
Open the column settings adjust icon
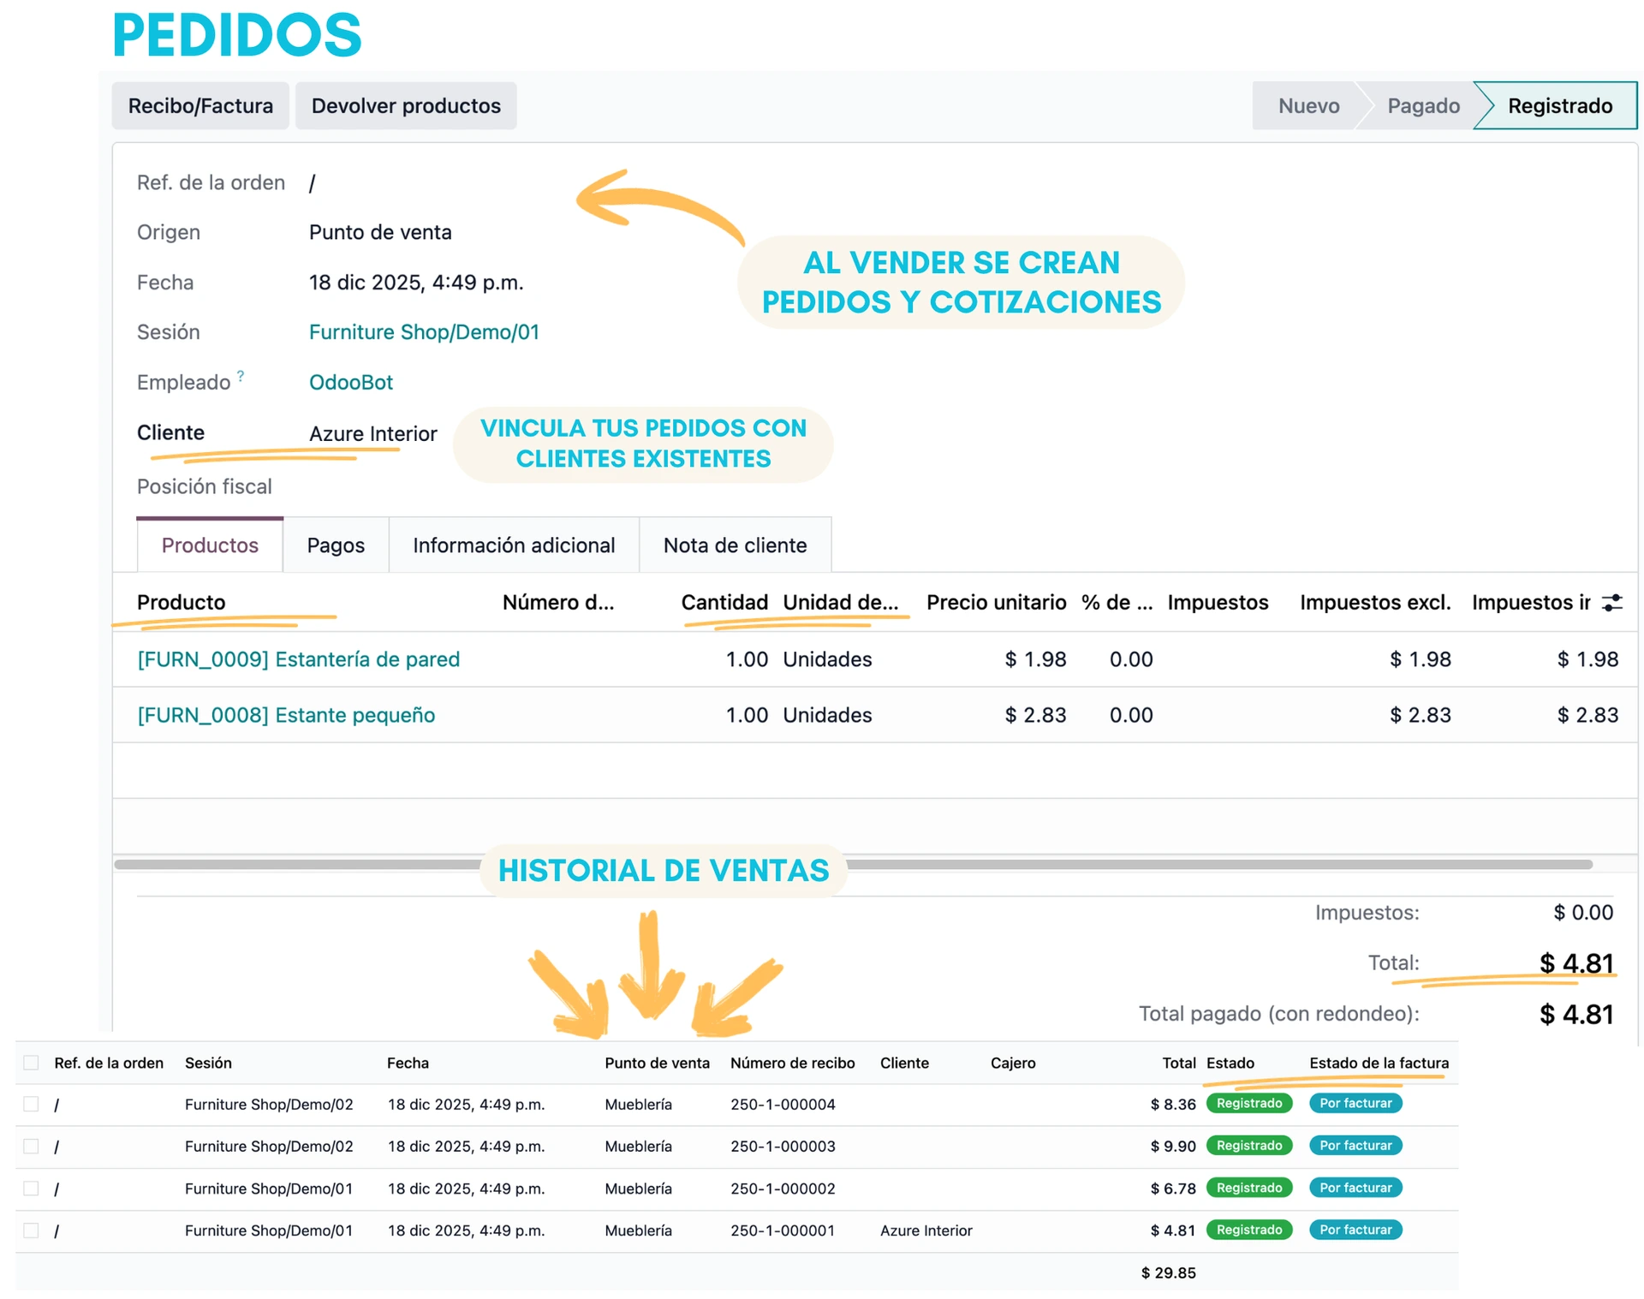click(x=1611, y=603)
